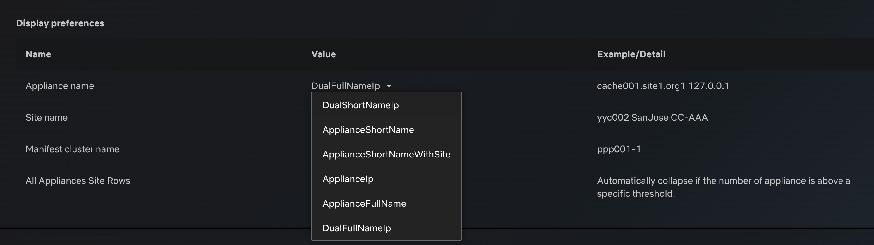
Task: Click the dropdown arrow beside DualFullNameIp
Action: 389,86
